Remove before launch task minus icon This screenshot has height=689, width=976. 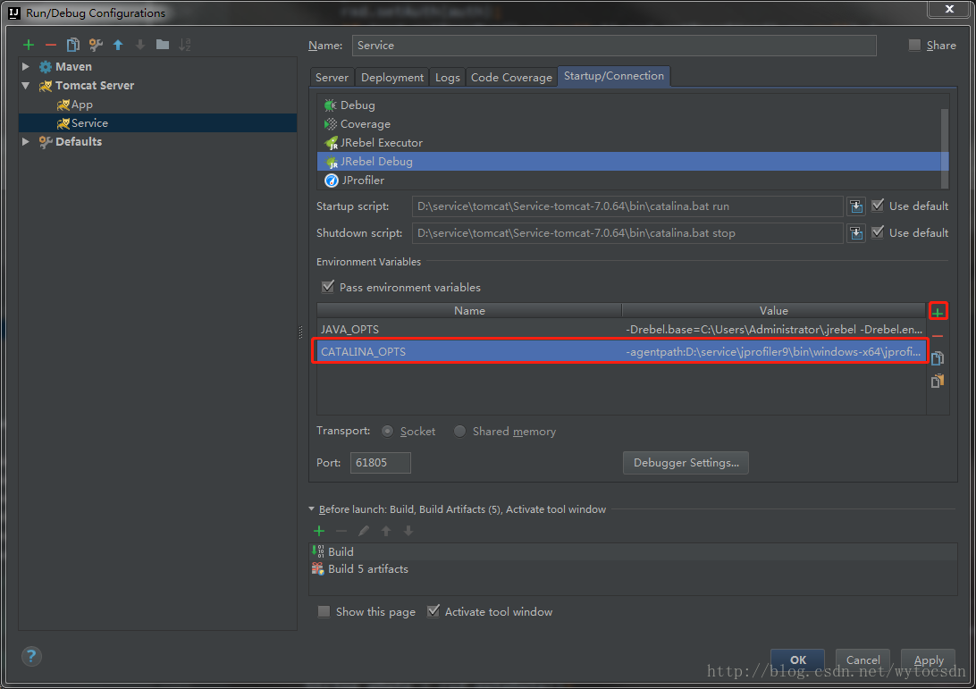(x=341, y=531)
